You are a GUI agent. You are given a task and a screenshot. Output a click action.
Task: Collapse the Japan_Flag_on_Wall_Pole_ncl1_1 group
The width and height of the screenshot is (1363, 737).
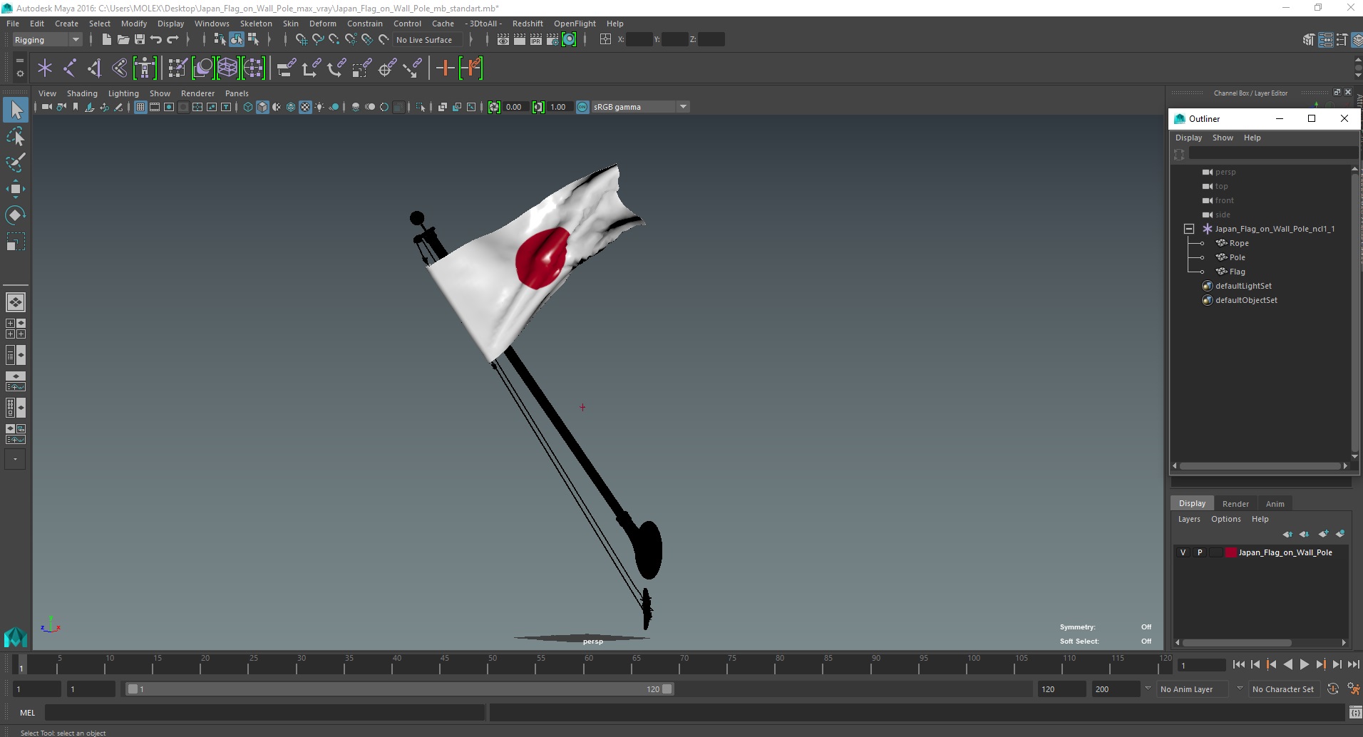1189,229
